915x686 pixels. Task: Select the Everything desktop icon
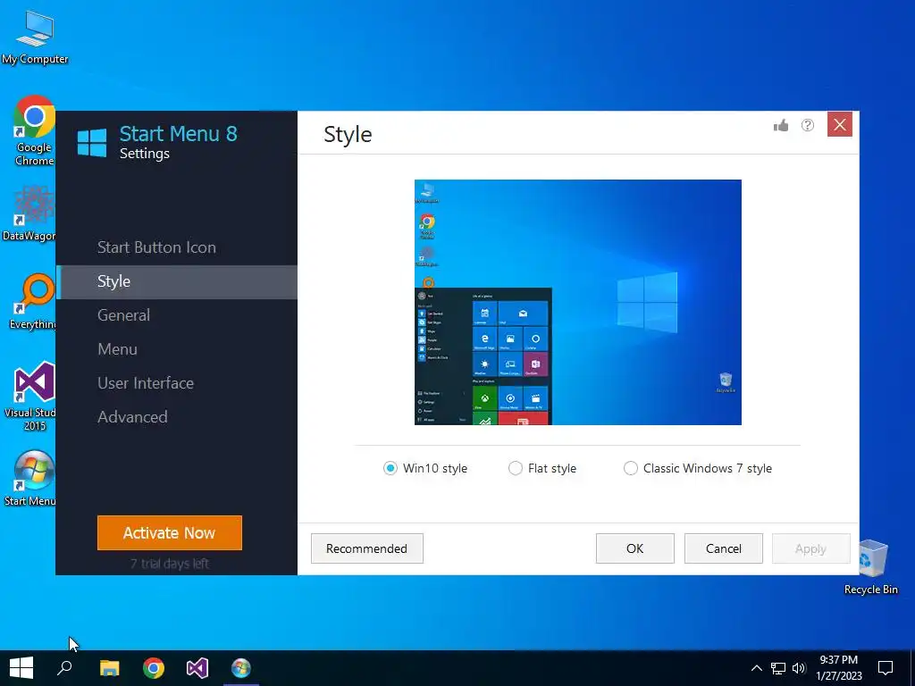pyautogui.click(x=33, y=301)
